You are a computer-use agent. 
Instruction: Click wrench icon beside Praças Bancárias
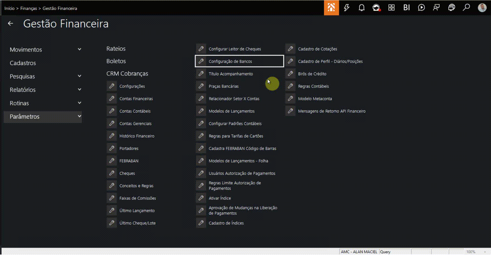201,86
